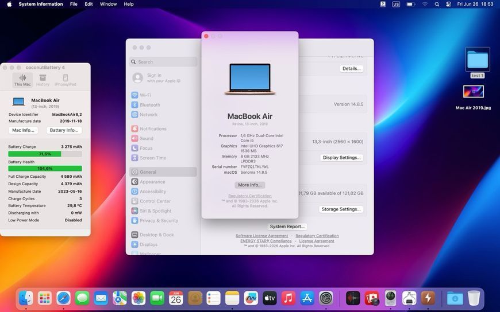Click Display Settings… button
500x312 pixels.
click(341, 158)
